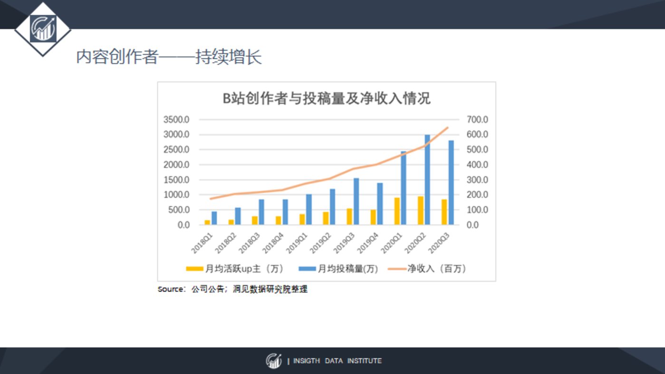Screen dimensions: 665x374
Task: Select the secondary axis value 300.0
Action: (x=477, y=180)
